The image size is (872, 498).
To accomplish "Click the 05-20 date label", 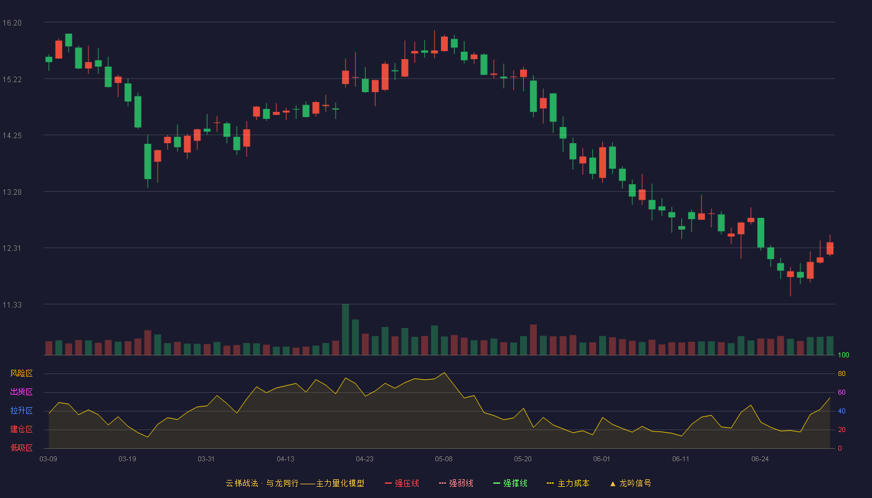I will (523, 459).
